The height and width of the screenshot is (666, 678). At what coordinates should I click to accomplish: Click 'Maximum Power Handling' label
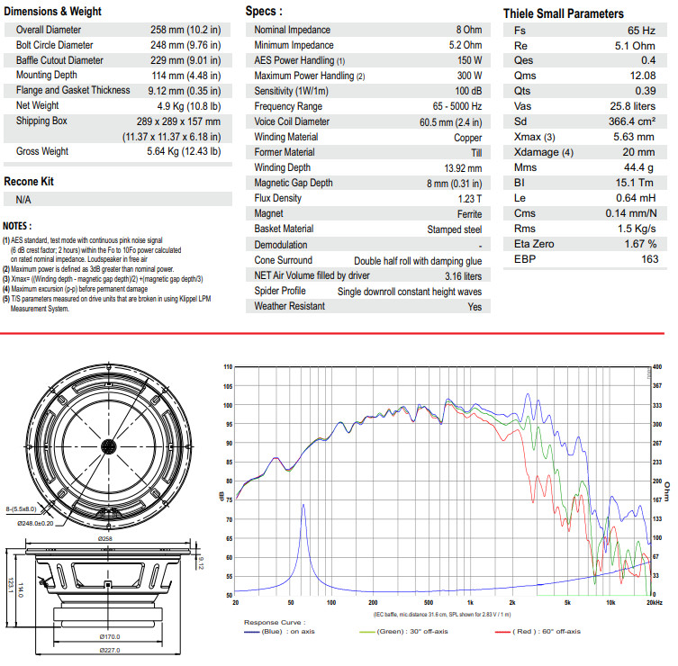point(309,76)
